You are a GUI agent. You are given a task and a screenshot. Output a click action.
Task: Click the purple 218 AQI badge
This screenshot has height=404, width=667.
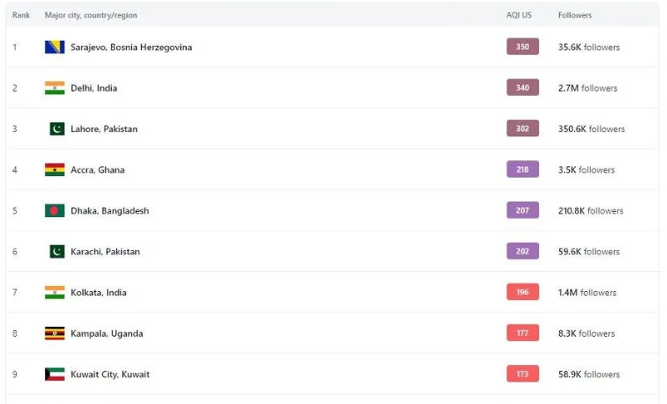click(x=522, y=170)
